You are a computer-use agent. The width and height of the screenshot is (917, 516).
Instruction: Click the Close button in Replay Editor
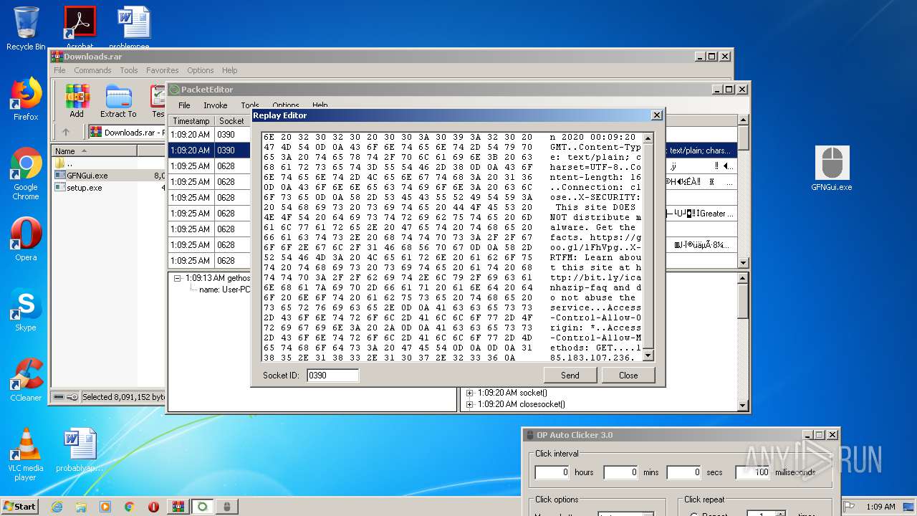(x=628, y=375)
